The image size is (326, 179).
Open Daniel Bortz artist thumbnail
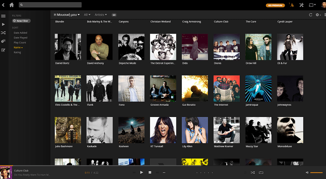point(68,47)
